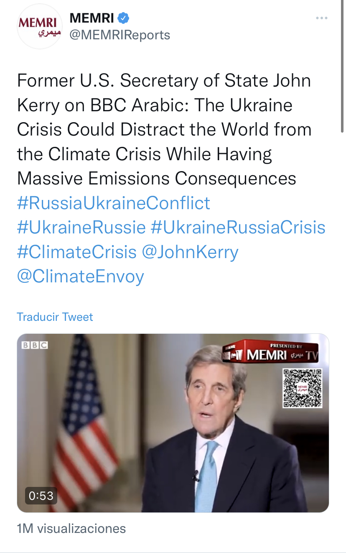The image size is (346, 553).
Task: Open the #ClimateCrisis hashtag
Action: point(77,252)
